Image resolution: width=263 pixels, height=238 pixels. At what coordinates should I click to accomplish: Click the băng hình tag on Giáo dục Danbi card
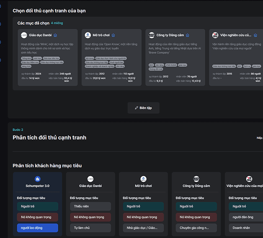26,66
